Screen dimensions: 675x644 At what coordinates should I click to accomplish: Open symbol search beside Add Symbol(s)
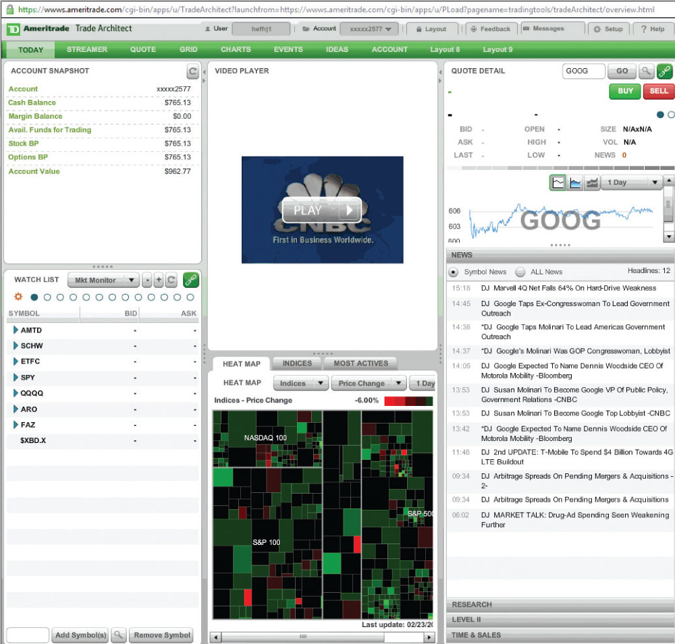(x=118, y=635)
